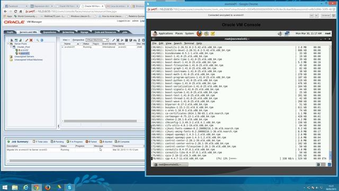Click the Event Severity column header
The height and width of the screenshot is (191, 339).
pyautogui.click(x=109, y=44)
